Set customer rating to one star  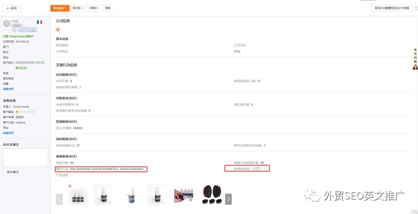click(17, 112)
